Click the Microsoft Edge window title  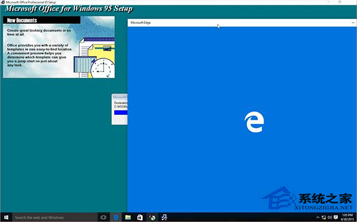click(x=140, y=23)
